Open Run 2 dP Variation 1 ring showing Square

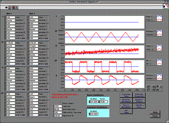(34, 97)
